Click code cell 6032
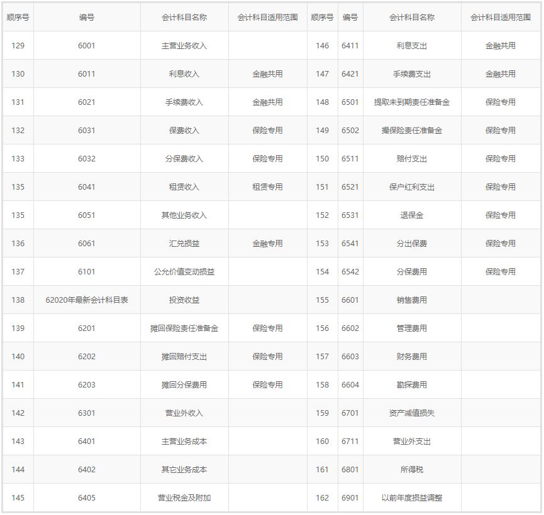Screen dimensions: 544x515 87,159
